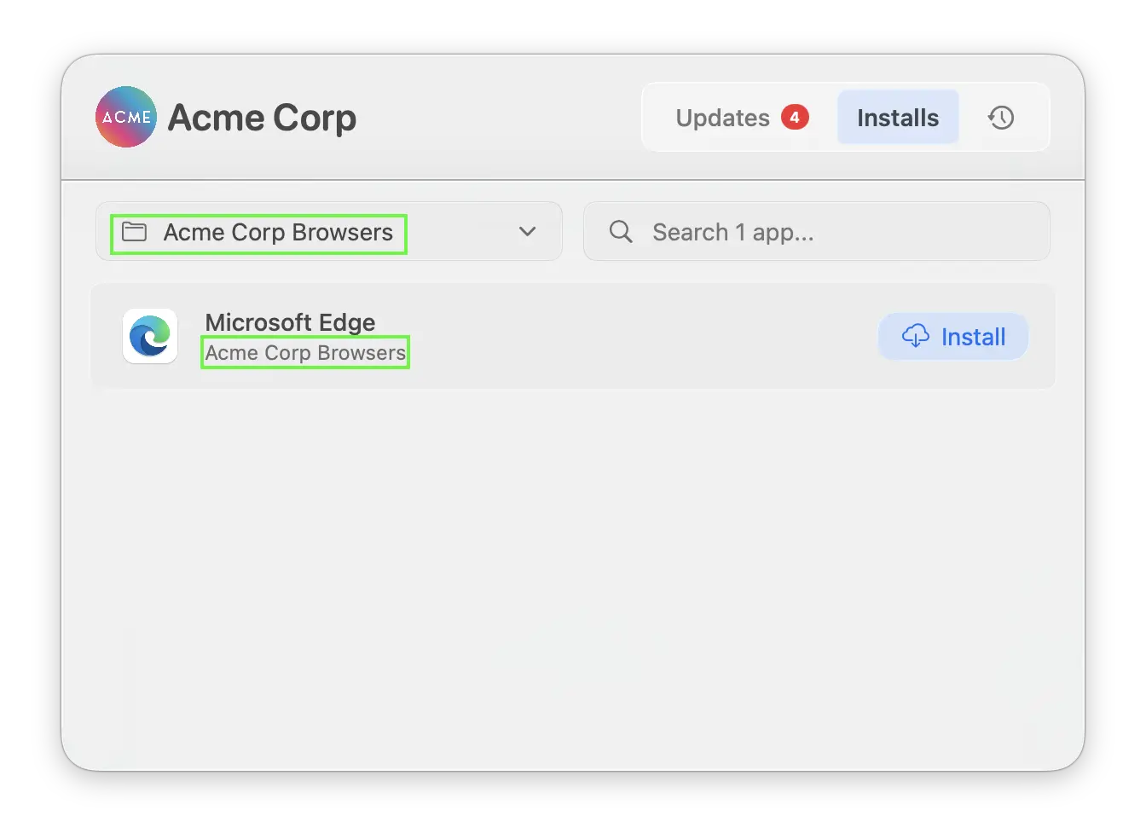Select the Installs tab
1146x839 pixels.
point(898,118)
